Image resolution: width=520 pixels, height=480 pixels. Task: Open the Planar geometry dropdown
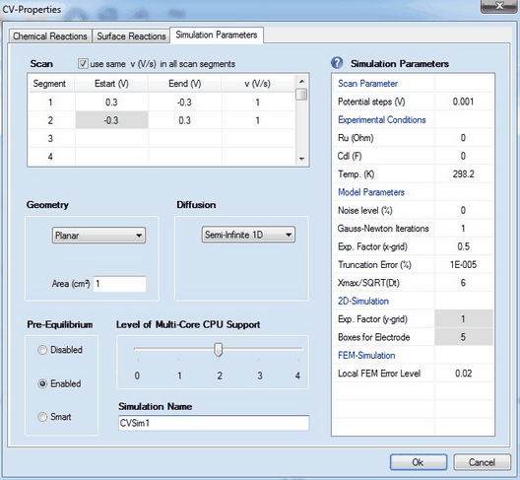point(98,236)
